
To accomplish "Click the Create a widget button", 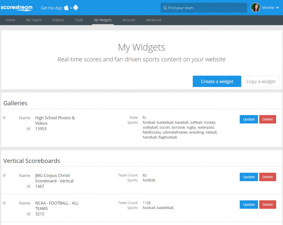I will pyautogui.click(x=217, y=81).
